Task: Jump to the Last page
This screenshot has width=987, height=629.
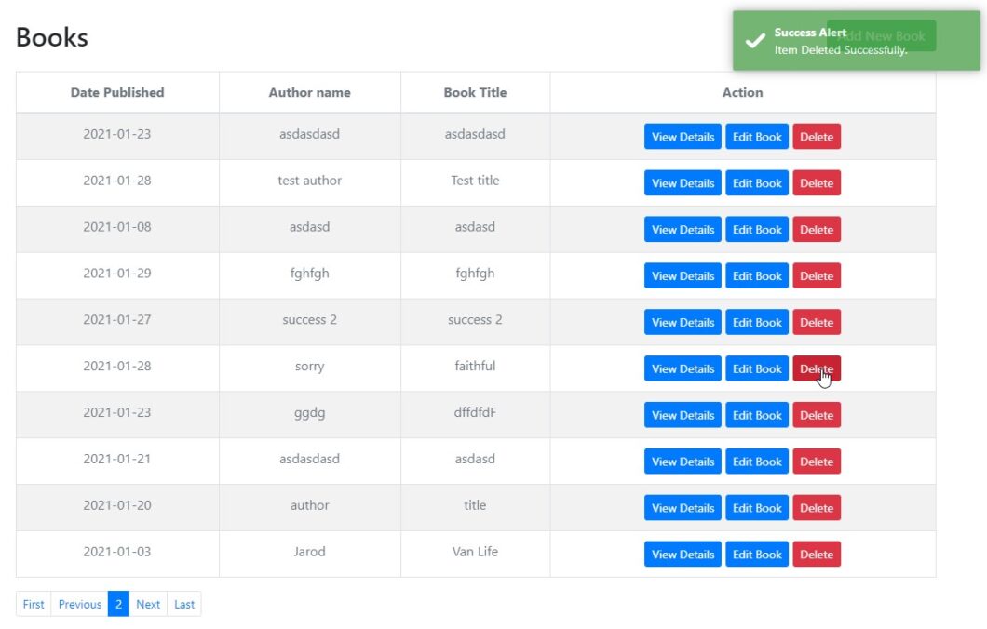Action: tap(184, 605)
